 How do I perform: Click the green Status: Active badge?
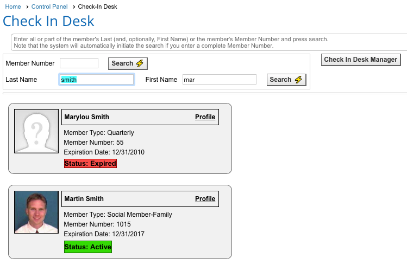tap(88, 247)
